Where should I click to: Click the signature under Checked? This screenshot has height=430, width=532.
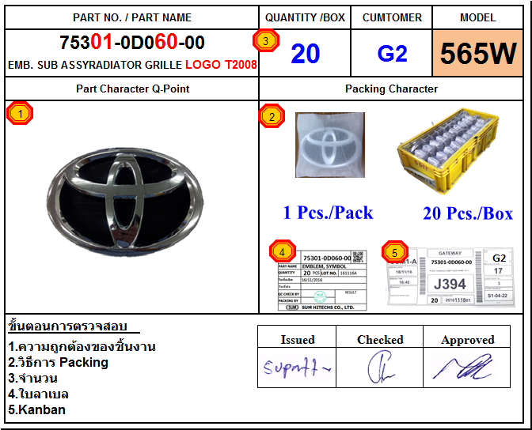click(x=380, y=368)
